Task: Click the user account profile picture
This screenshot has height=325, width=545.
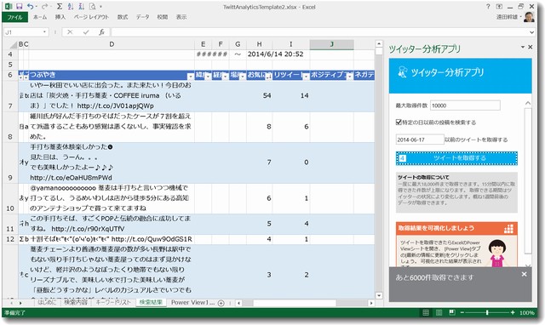Action: 529,17
